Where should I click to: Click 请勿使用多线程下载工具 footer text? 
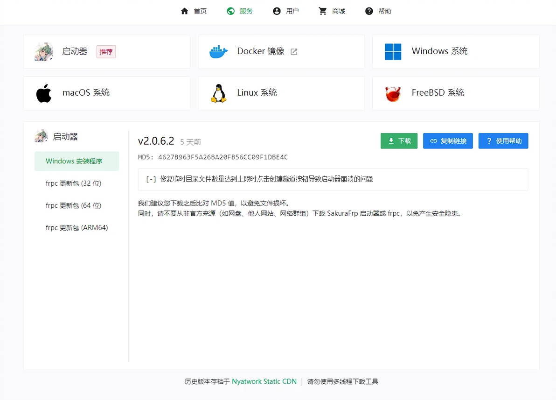point(342,381)
